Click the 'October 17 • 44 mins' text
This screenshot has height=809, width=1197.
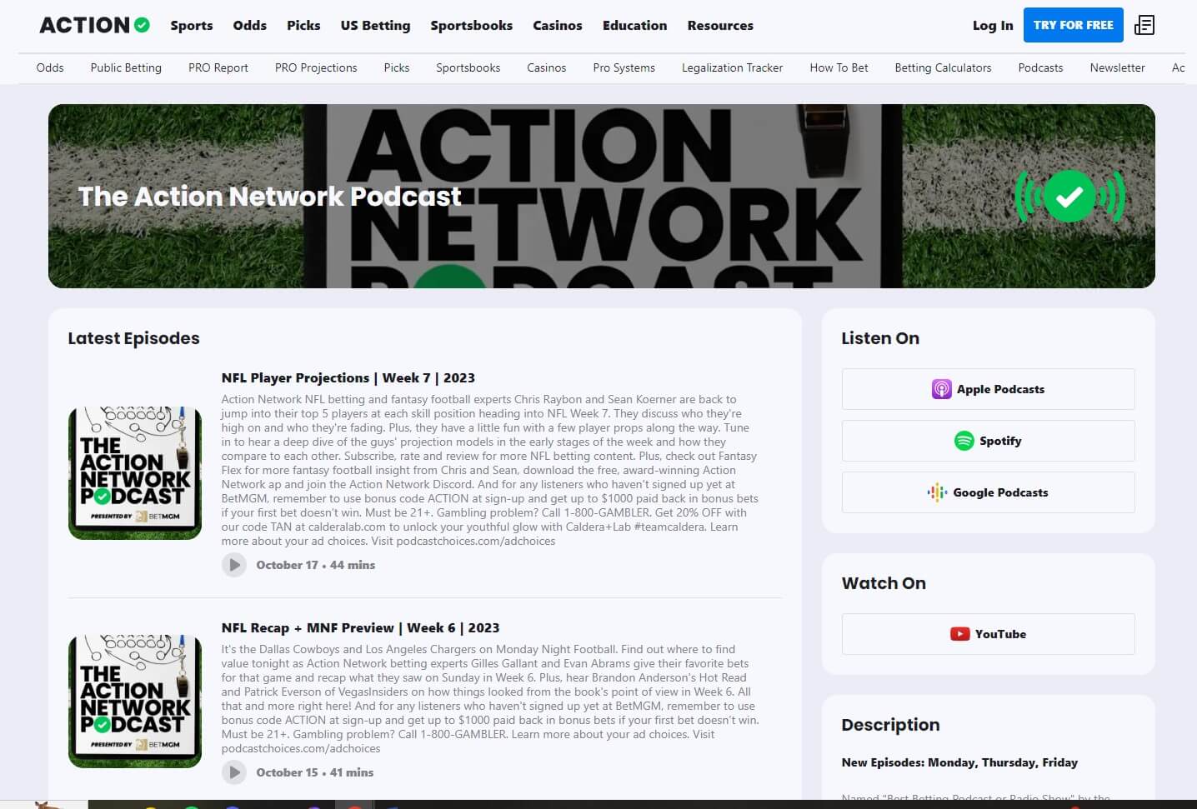click(316, 565)
